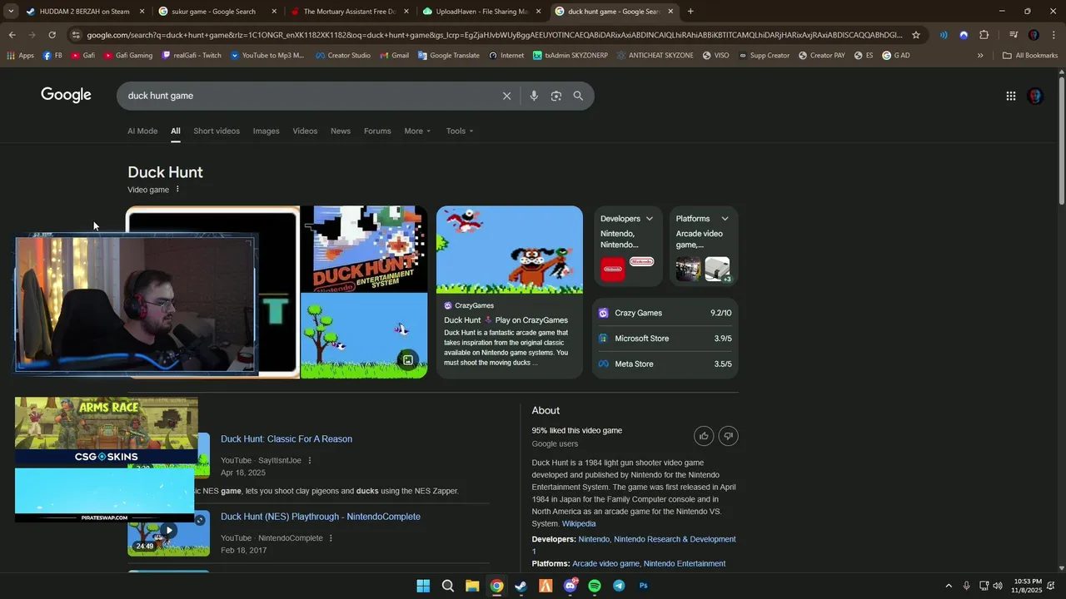Open YouTube to Mp3 bookmark
The height and width of the screenshot is (599, 1066).
click(x=267, y=56)
